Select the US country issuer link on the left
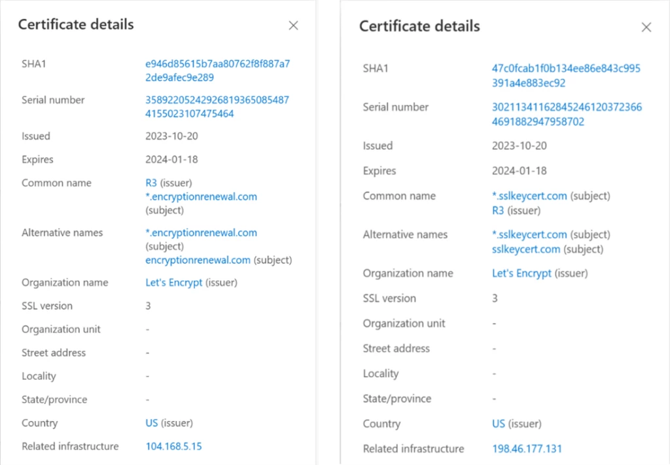The width and height of the screenshot is (670, 465). [150, 423]
